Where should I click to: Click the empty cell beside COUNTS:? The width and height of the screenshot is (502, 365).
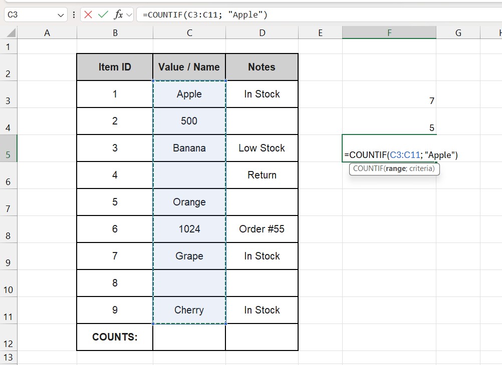point(189,337)
